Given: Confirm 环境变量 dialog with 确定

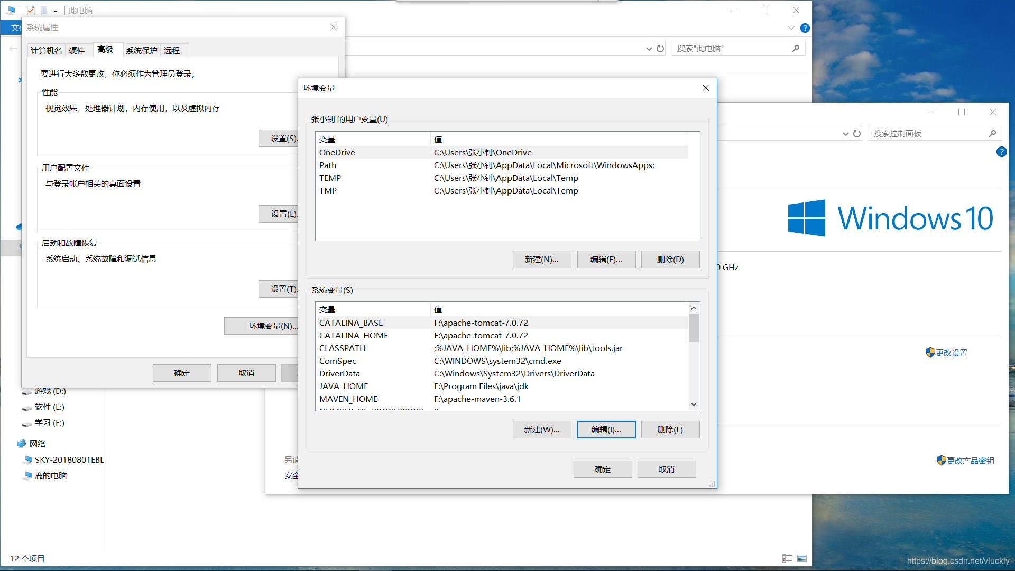Looking at the screenshot, I should point(603,469).
